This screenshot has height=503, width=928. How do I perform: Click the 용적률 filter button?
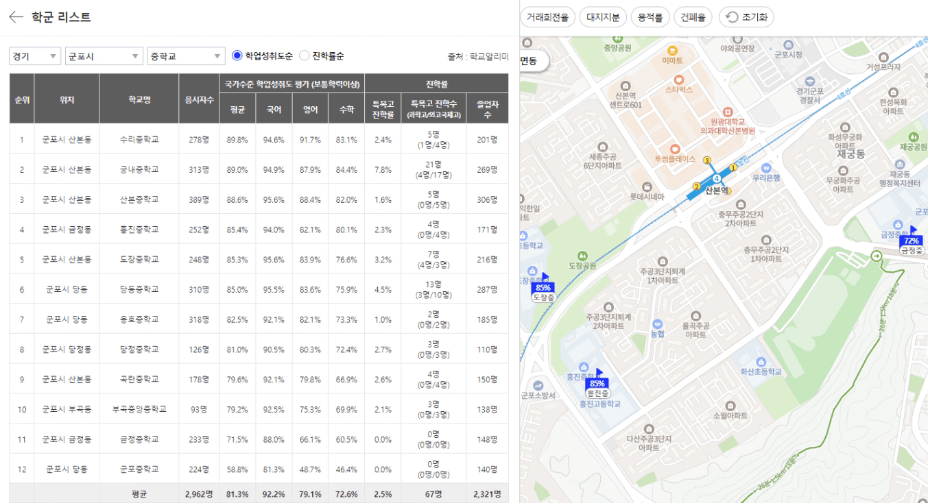coord(650,17)
